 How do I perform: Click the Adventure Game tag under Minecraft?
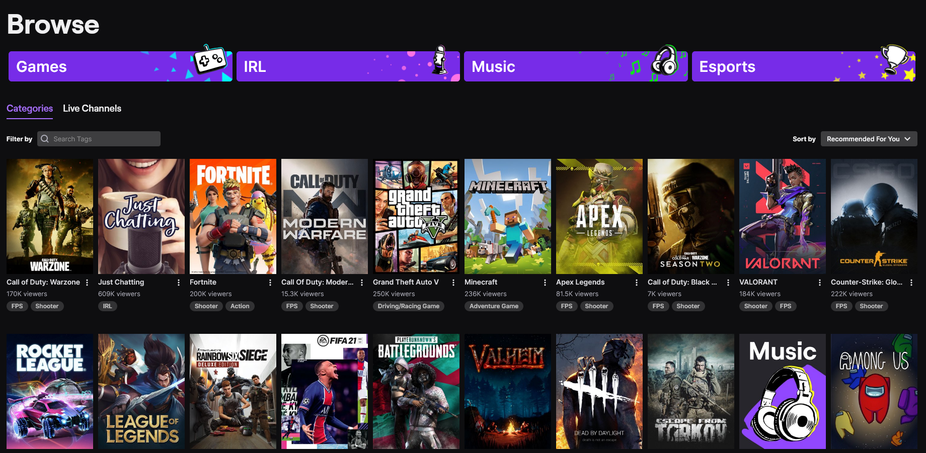coord(493,306)
